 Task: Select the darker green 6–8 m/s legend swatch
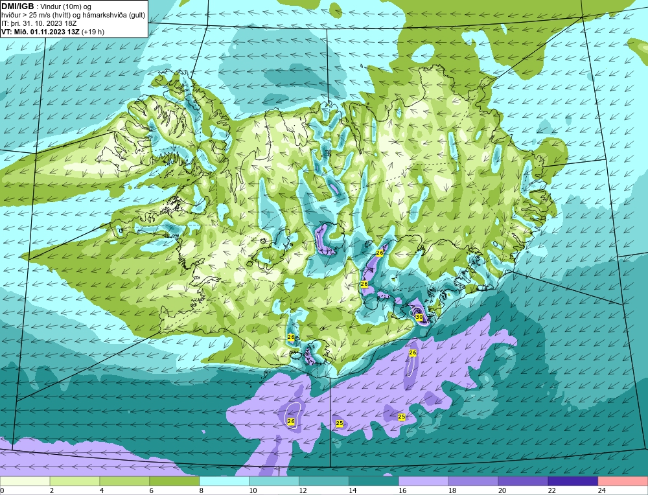[174, 481]
